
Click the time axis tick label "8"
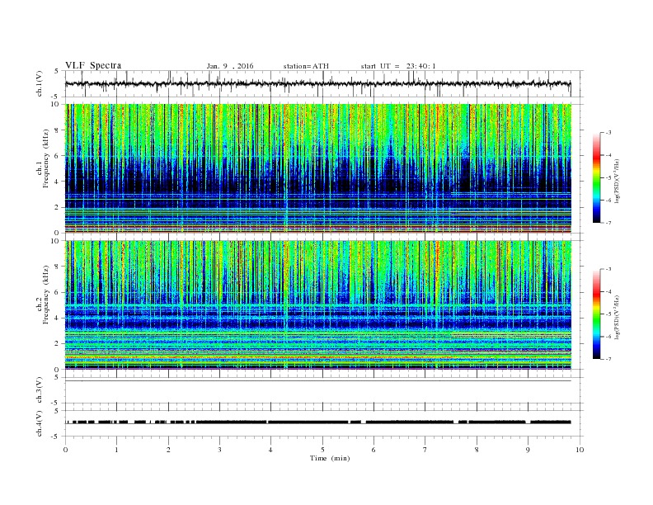point(477,450)
